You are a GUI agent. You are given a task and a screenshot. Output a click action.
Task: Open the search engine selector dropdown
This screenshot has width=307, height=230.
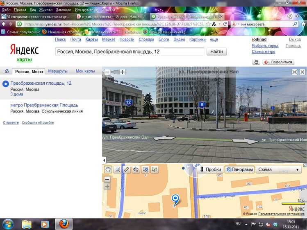pyautogui.click(x=235, y=24)
